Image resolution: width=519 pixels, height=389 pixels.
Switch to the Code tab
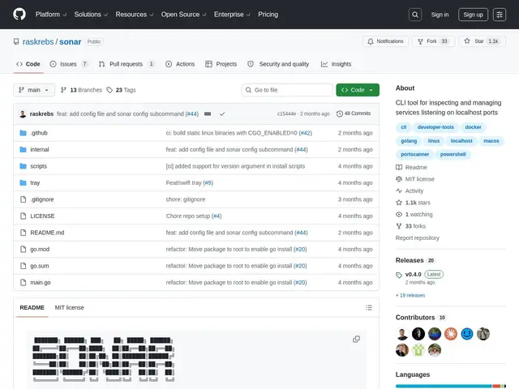click(x=28, y=64)
